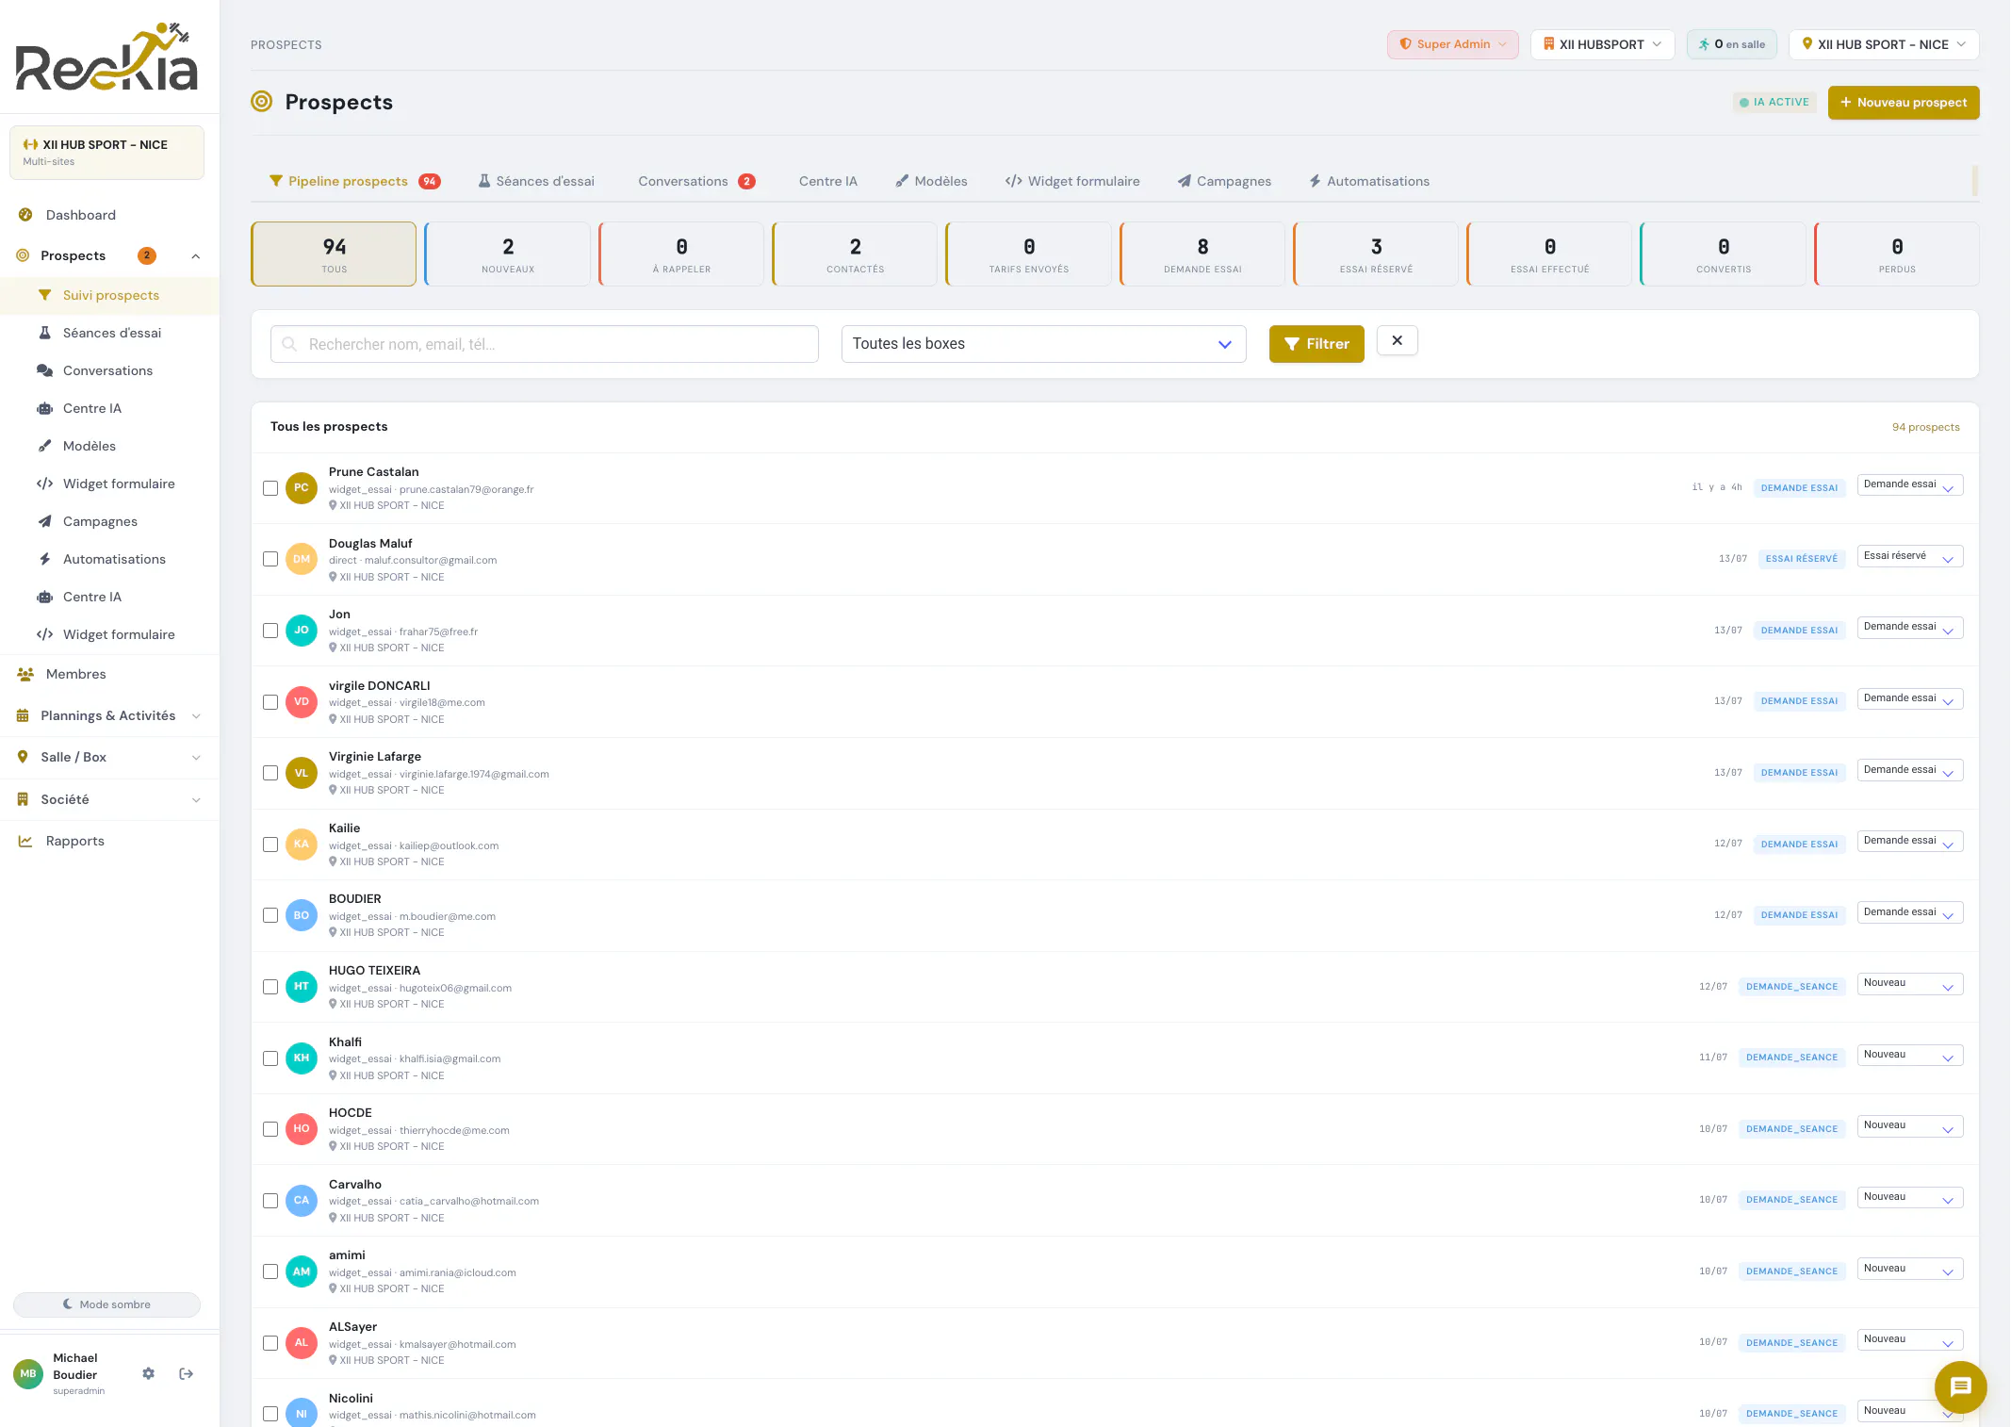The image size is (2011, 1427).
Task: Click the Automatisations lightning icon in sidebar
Action: click(44, 559)
